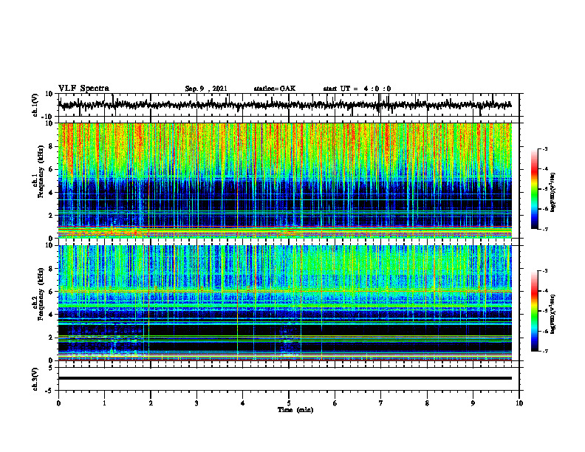
Task: Click the "station=GAK" label
Action: tap(275, 89)
